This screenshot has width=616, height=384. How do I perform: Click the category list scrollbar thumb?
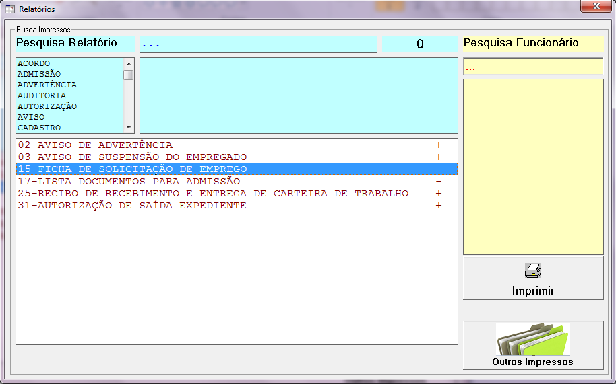[129, 75]
